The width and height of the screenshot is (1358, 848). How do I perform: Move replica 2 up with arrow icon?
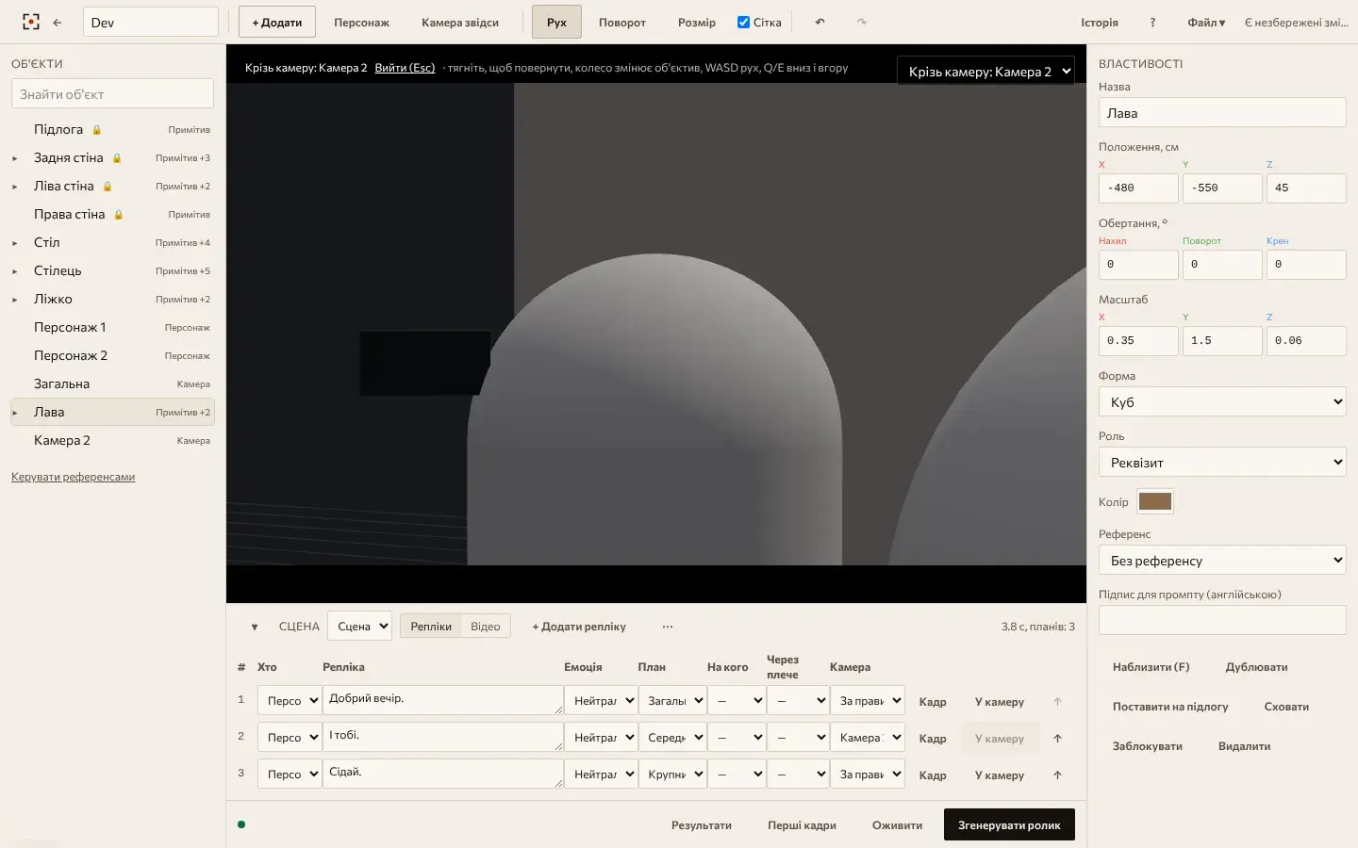(1057, 738)
